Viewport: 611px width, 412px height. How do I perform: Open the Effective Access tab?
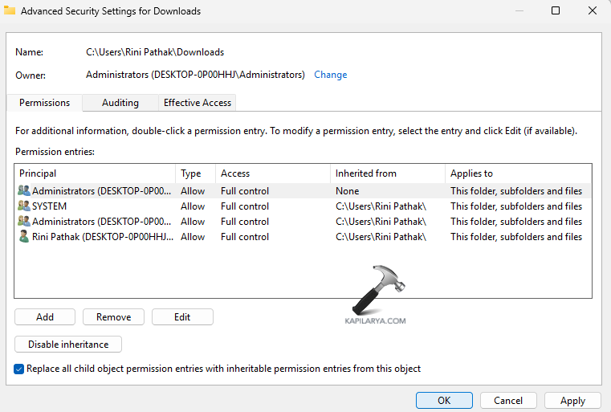pyautogui.click(x=198, y=103)
